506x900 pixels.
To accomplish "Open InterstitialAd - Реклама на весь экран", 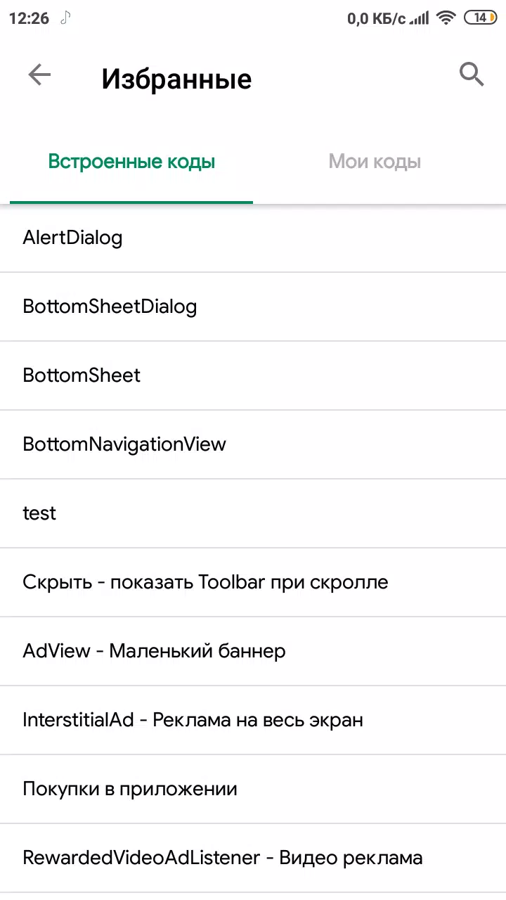I will (253, 720).
